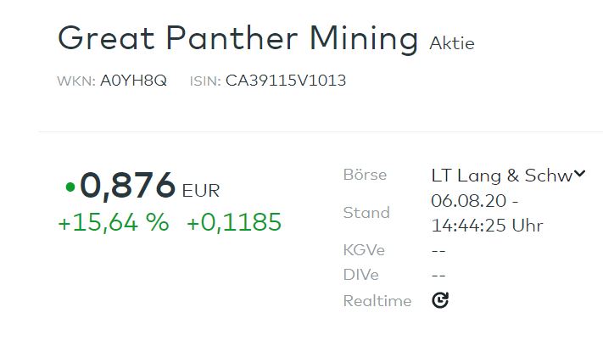This screenshot has width=603, height=346.
Task: Select the WKN code A0YH8Q
Action: tap(133, 81)
